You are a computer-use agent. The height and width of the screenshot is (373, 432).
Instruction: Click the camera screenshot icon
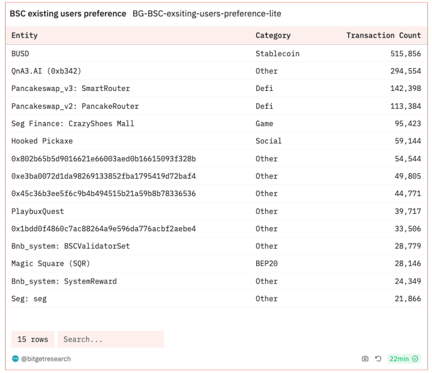[x=365, y=359]
